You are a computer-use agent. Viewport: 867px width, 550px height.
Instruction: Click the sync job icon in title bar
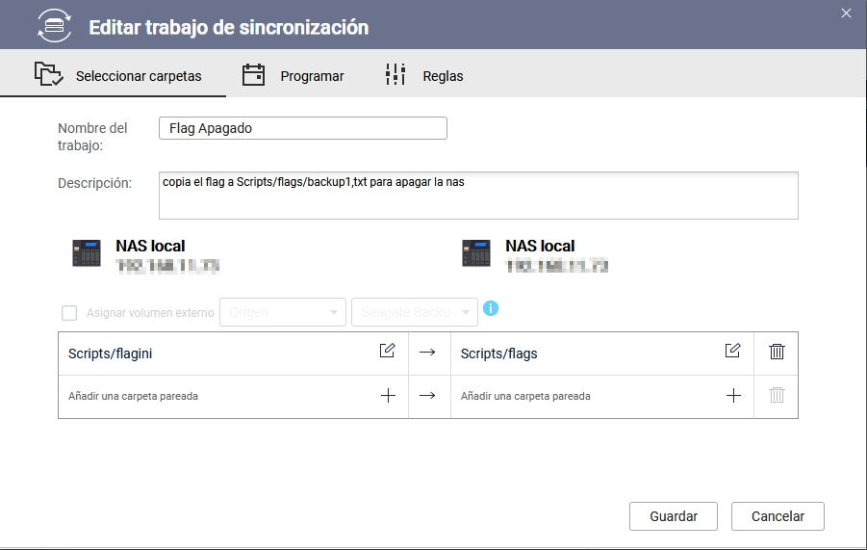tap(53, 27)
